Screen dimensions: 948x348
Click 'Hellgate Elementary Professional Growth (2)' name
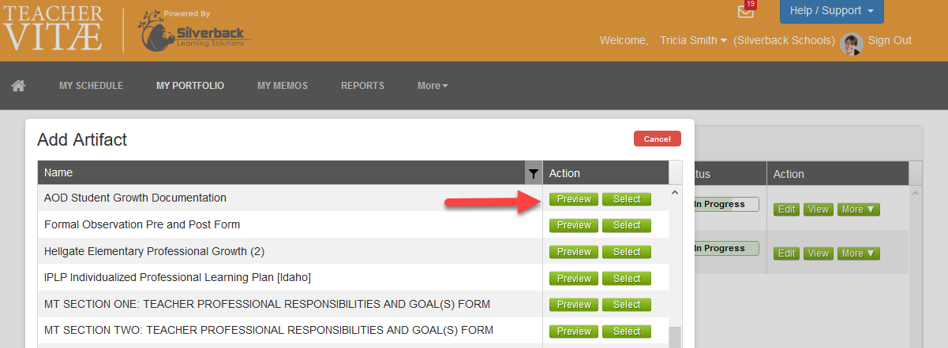coord(154,251)
